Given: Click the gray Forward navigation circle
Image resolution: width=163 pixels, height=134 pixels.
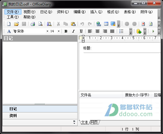Looking at the screenshot, I should pos(134,24).
